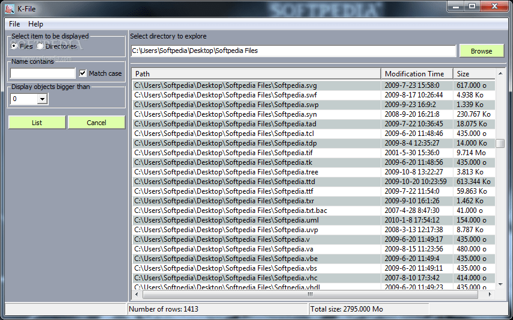Select the Softpedia.uvp row
The image size is (513, 320).
click(313, 230)
